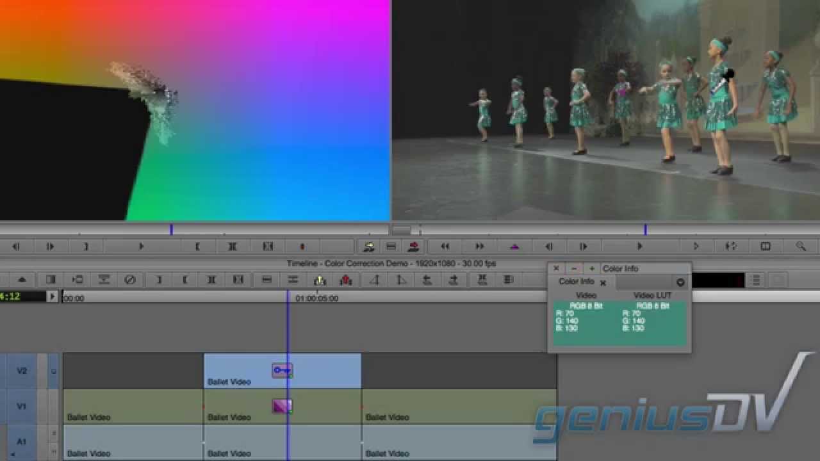Toggle the V1 track selector
This screenshot has width=820, height=461.
click(22, 406)
